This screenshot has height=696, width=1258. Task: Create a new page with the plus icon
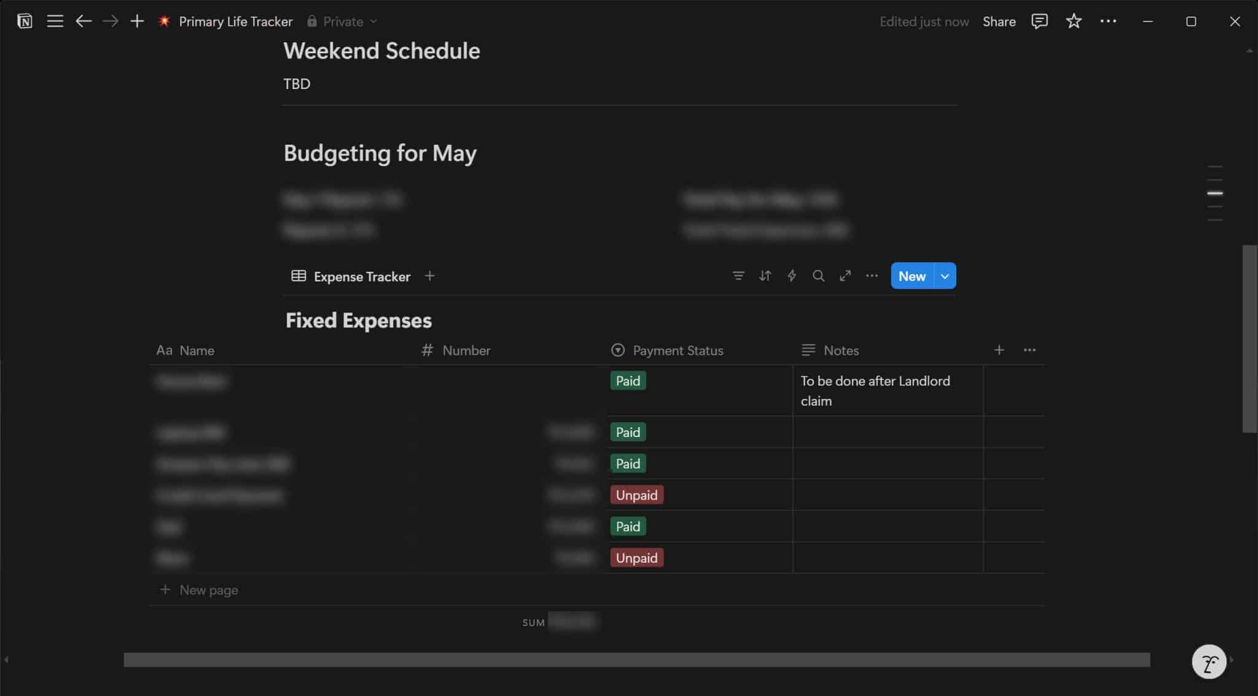[136, 21]
